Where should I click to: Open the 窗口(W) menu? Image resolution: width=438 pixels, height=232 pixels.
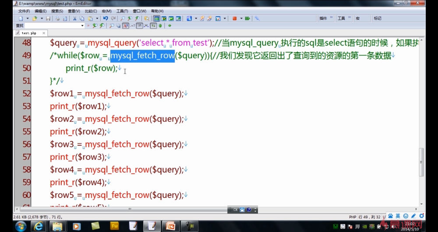point(139,11)
